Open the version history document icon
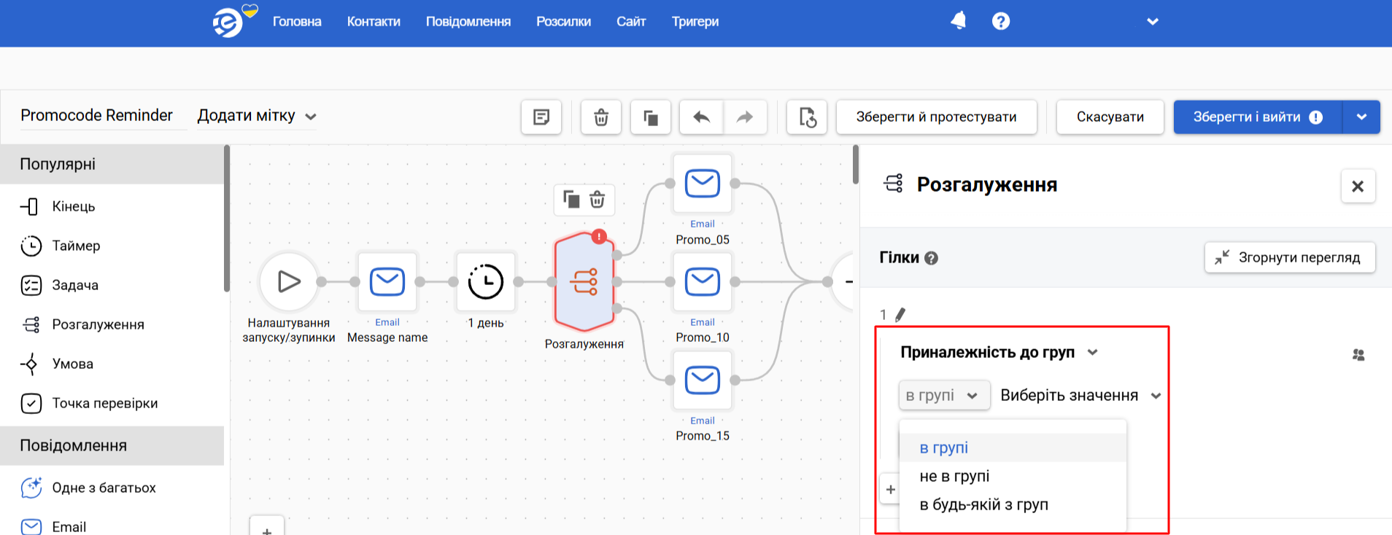 (807, 117)
